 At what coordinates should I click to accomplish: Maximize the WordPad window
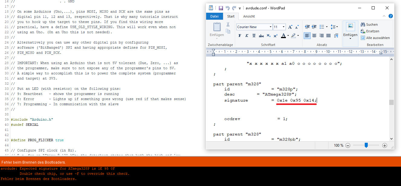[x=373, y=8]
